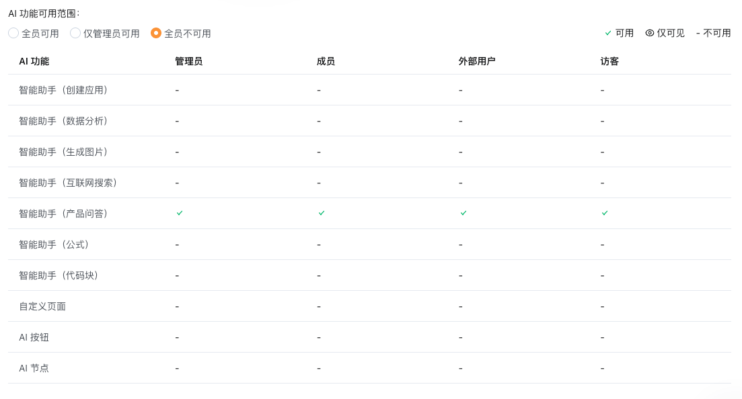This screenshot has height=399, width=742.
Task: Click the green checkmark legend icon for 可用
Action: pos(608,33)
